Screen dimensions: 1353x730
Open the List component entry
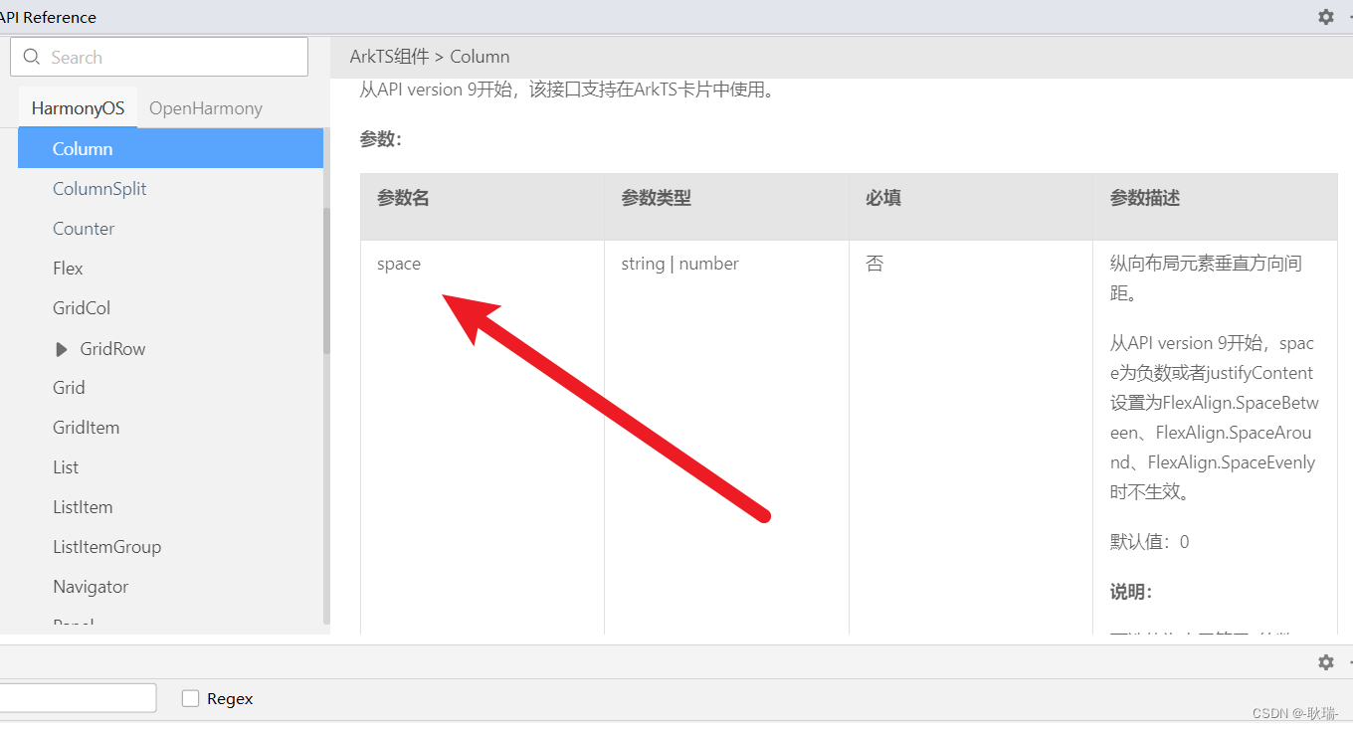point(66,466)
